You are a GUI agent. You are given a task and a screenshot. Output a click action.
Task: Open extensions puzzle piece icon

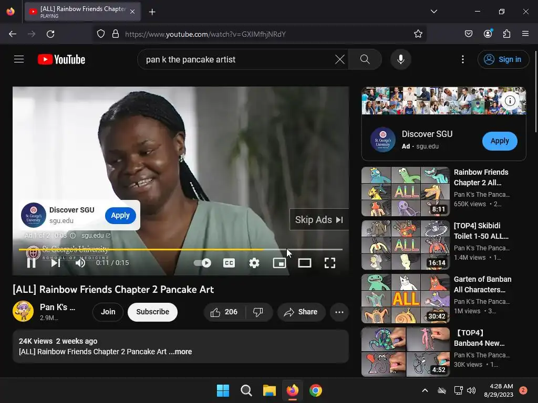point(507,34)
